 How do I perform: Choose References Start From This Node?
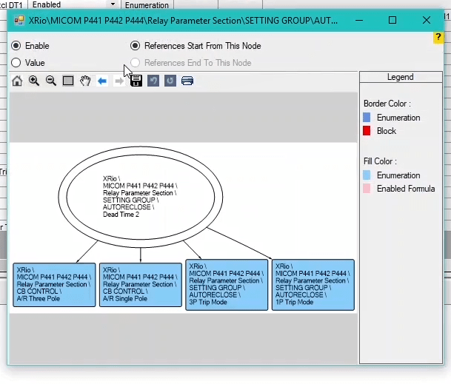tap(135, 46)
